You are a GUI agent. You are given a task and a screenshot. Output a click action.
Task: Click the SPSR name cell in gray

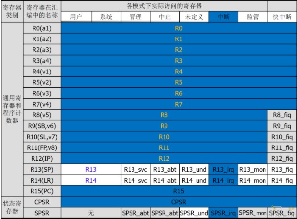coord(42,213)
